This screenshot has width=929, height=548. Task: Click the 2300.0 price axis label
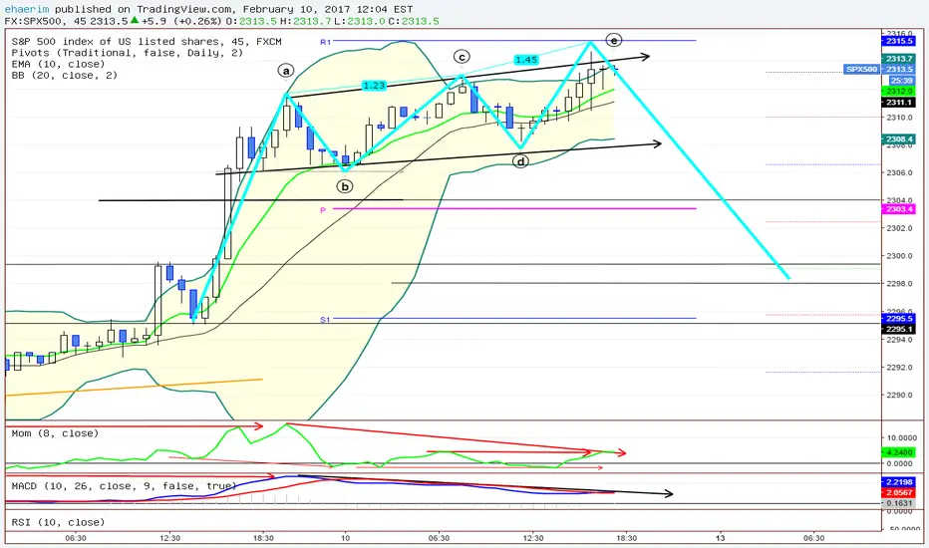point(899,256)
